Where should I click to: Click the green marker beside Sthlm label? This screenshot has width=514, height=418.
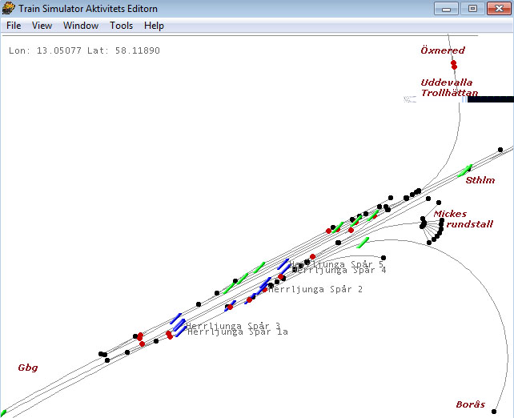(x=464, y=171)
